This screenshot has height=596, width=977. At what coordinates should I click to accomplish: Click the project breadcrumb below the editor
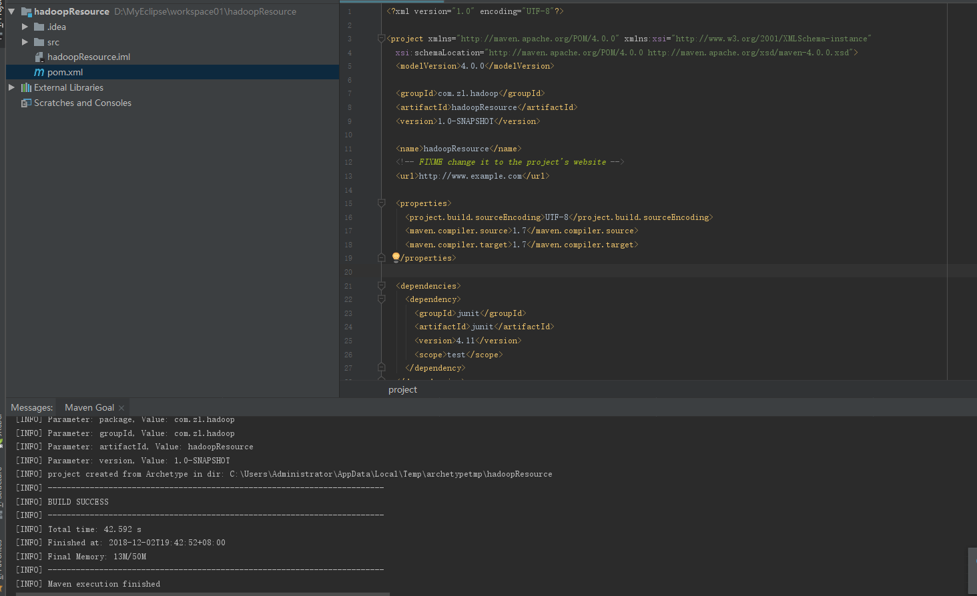[x=402, y=389]
